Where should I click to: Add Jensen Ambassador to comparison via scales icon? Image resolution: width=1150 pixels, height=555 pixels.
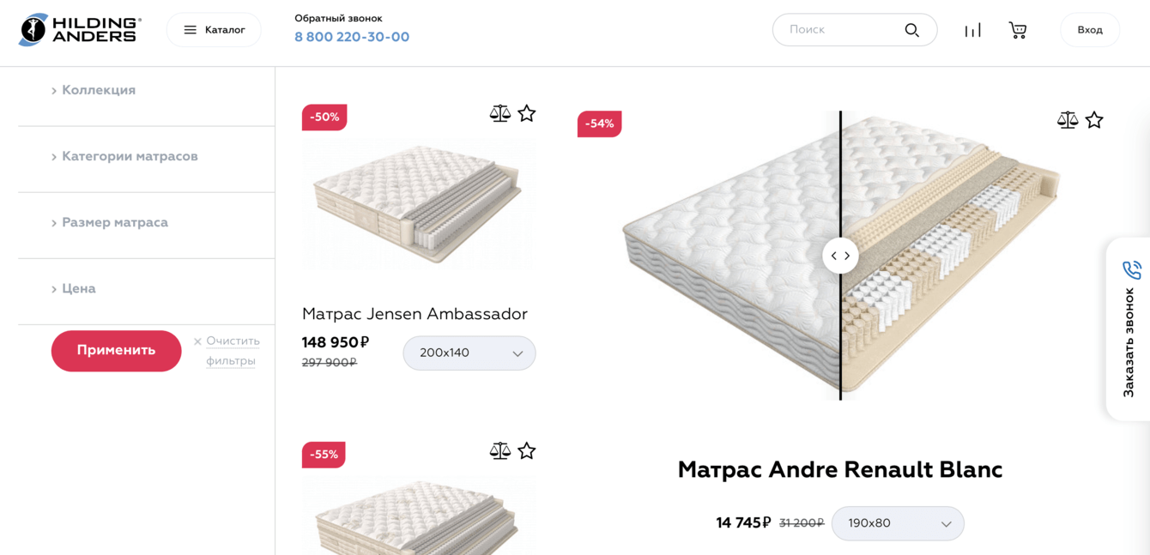point(499,112)
